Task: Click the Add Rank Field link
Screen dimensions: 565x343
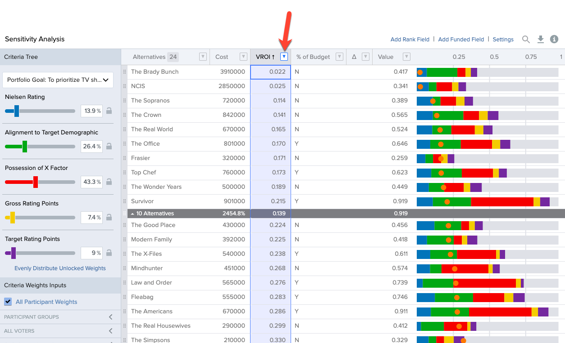Action: point(410,40)
